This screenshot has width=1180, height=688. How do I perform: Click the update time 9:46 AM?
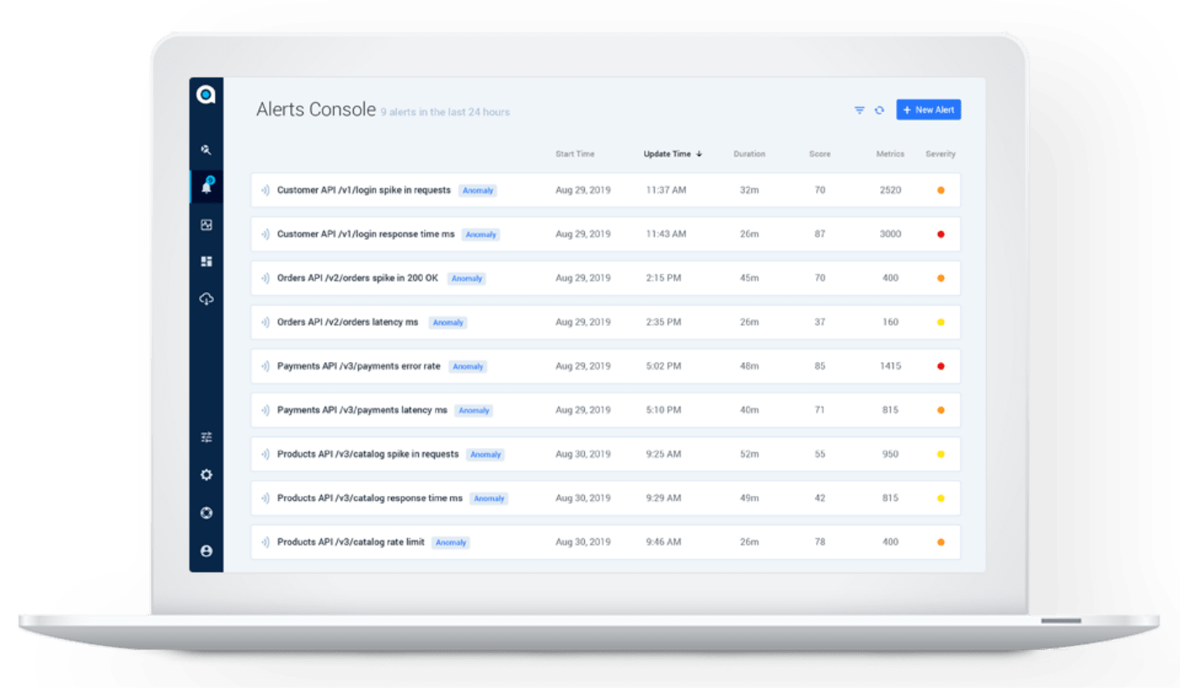pyautogui.click(x=663, y=542)
